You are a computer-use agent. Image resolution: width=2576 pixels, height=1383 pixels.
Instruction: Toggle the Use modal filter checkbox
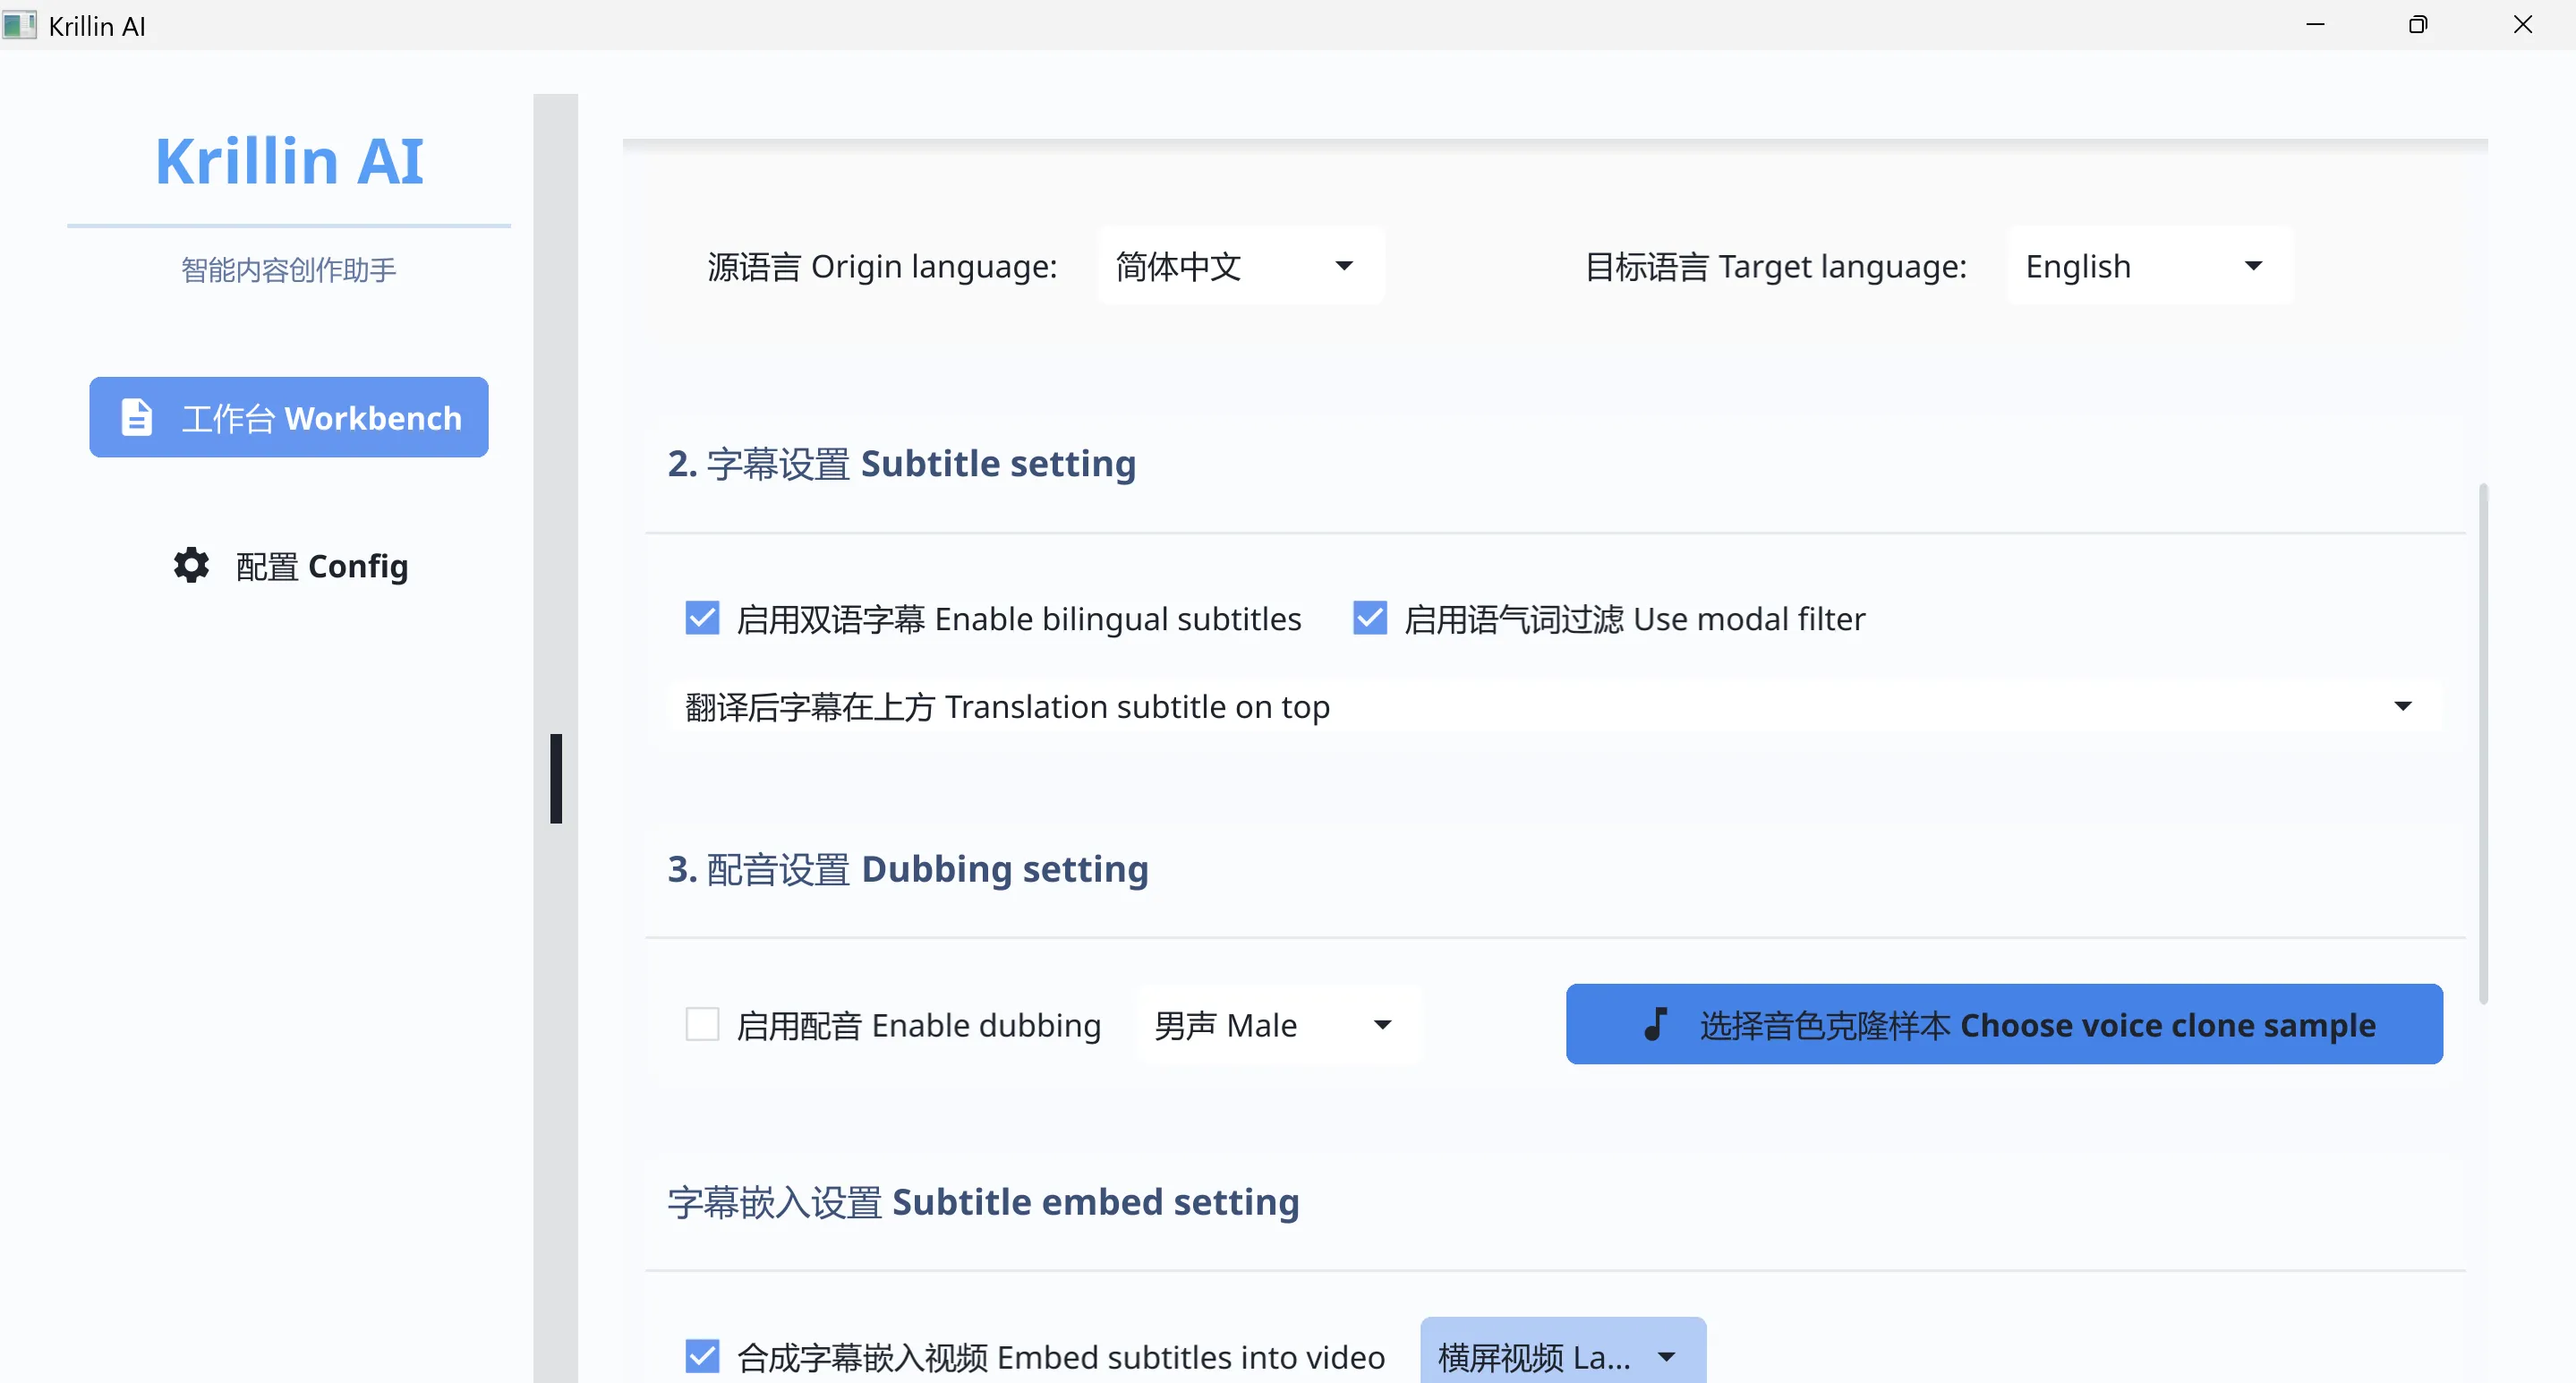point(1369,618)
